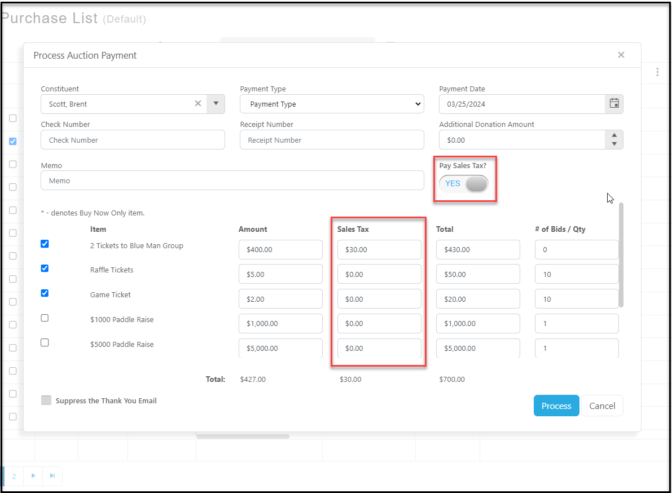Image resolution: width=672 pixels, height=493 pixels.
Task: Uncheck the 2 Tickets to Blue Man Group item
Action: (45, 244)
